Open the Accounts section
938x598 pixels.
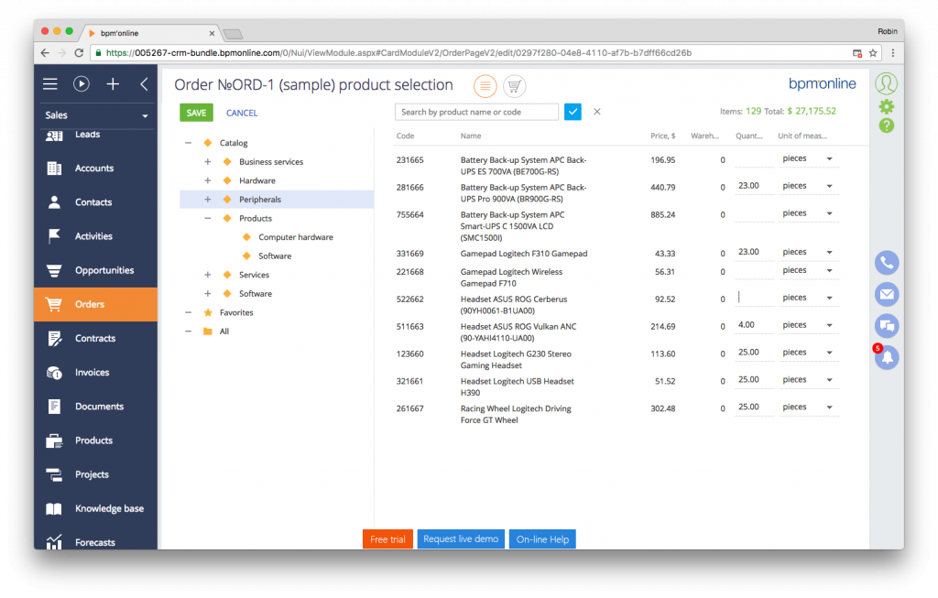click(x=95, y=169)
